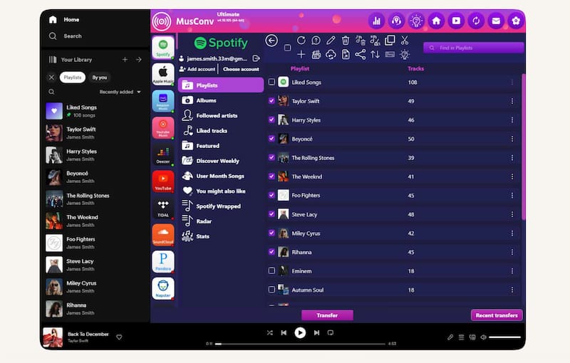570x363 pixels.
Task: Click the trash delete icon in toolbar
Action: [x=346, y=41]
